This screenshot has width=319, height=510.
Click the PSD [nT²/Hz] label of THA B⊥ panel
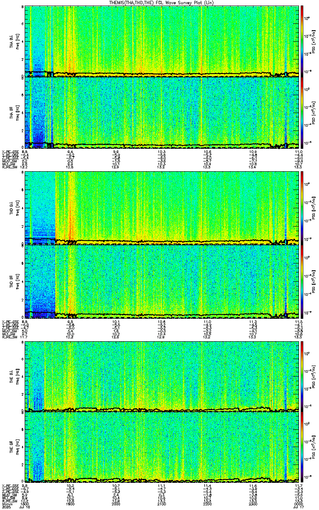314,41
